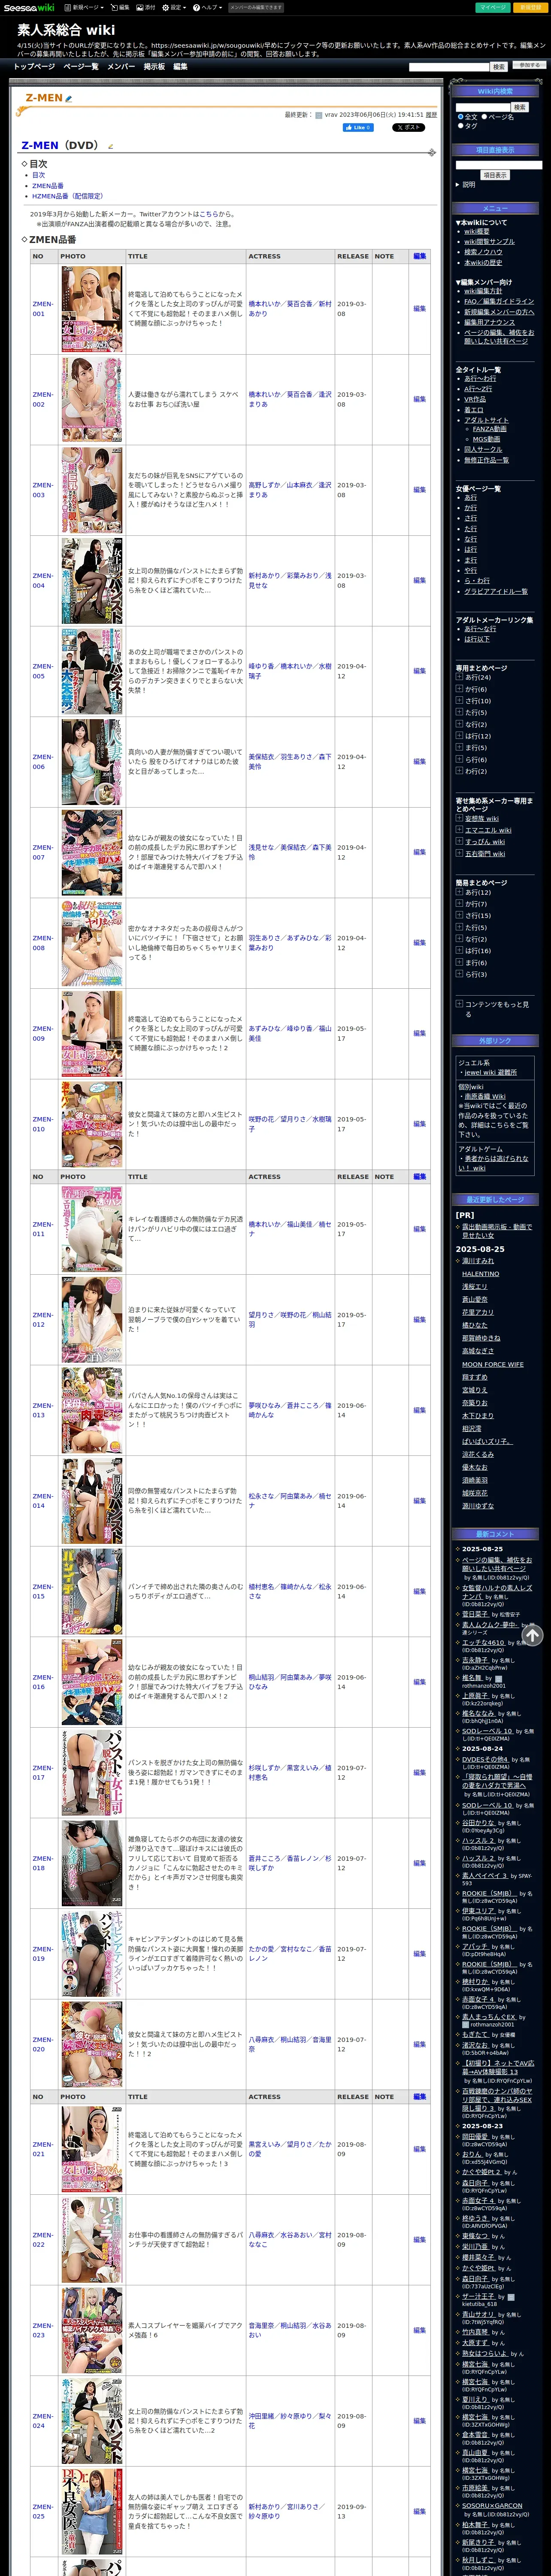Open the jewel wiki 避難所 link
The width and height of the screenshot is (551, 2576).
click(490, 1072)
